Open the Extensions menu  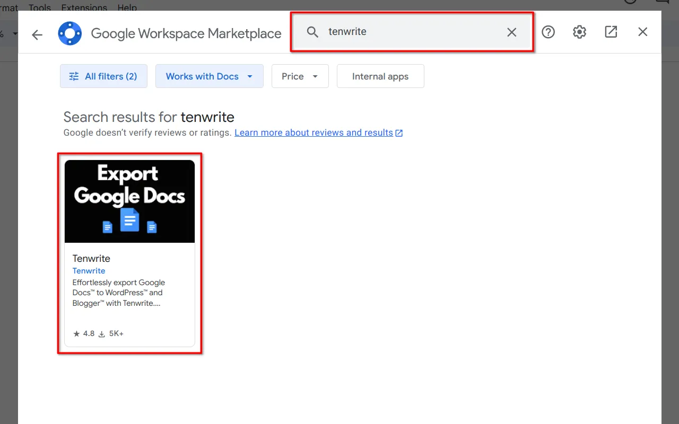[84, 7]
